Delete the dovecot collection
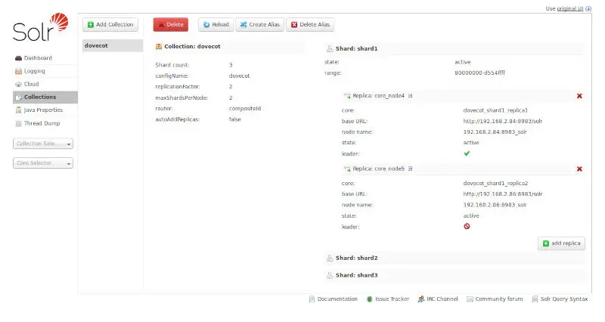605x322 pixels. click(x=171, y=24)
